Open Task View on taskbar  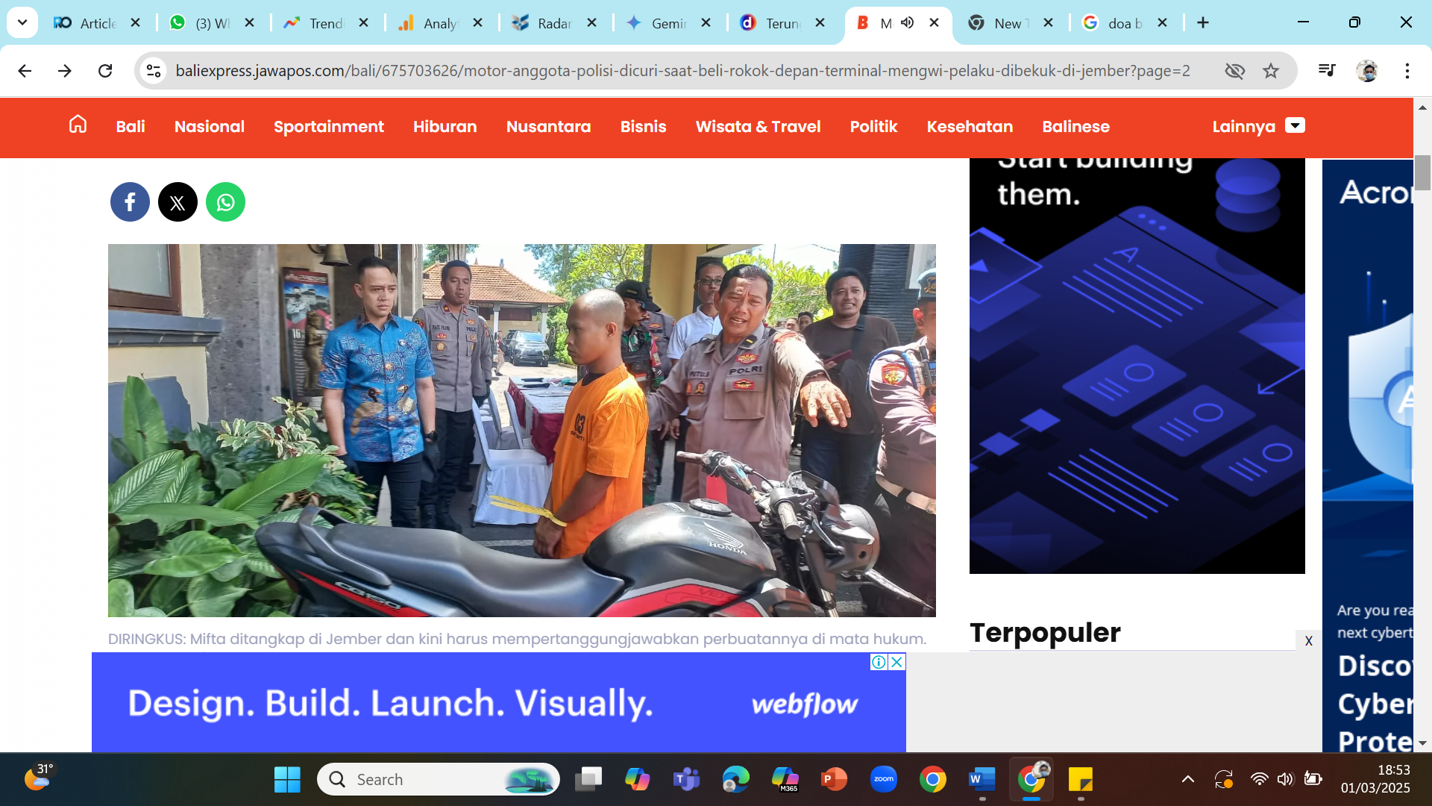[588, 780]
